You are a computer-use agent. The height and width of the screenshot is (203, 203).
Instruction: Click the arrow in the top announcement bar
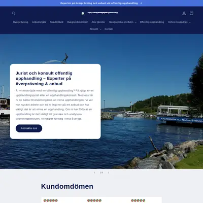pos(141,3)
